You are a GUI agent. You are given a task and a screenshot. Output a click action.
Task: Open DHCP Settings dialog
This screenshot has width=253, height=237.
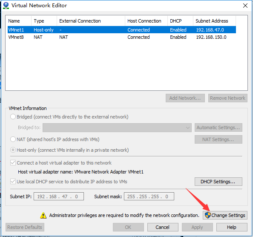coord(218,182)
